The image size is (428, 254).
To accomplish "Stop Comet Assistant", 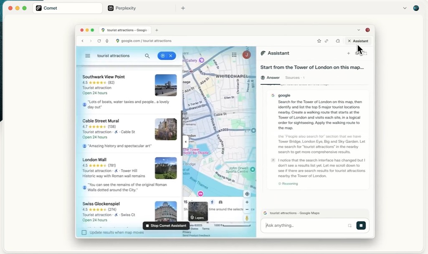I will pos(166,226).
